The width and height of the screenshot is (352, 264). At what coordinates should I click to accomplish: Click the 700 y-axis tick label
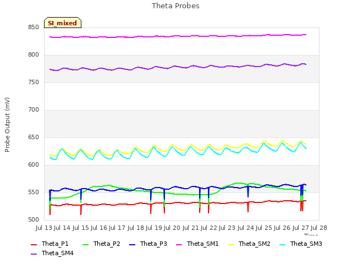pos(34,110)
